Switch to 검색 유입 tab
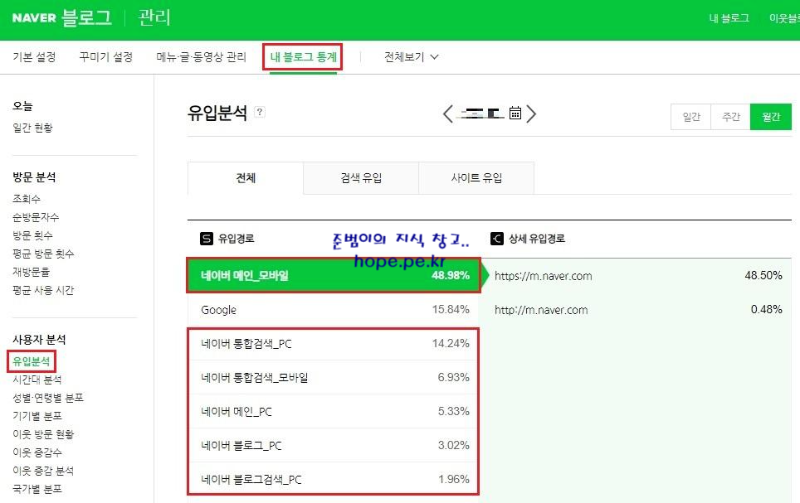Screen dimensions: 800x503 (361, 178)
